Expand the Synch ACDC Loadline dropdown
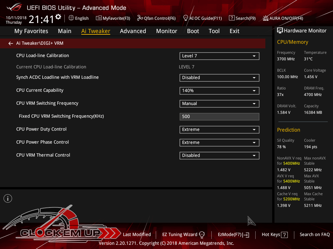This screenshot has width=333, height=249. coord(219,78)
